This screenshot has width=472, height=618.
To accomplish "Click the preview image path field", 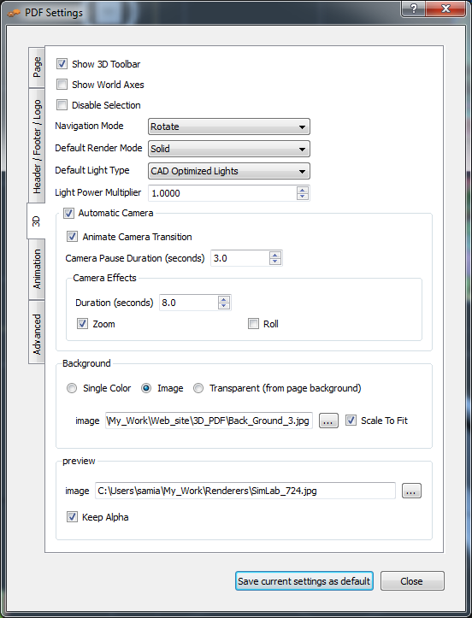I will (x=245, y=491).
